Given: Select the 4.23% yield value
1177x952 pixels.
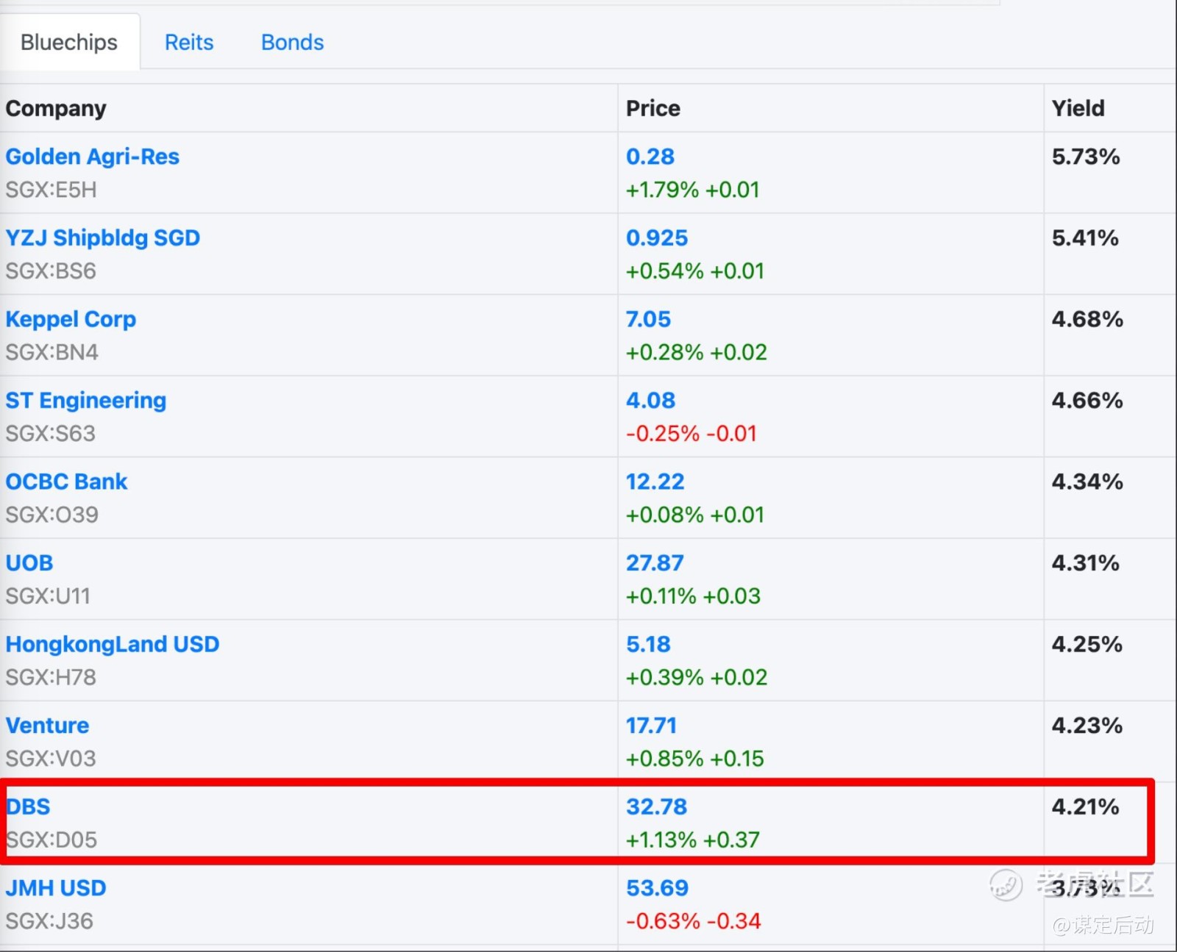Looking at the screenshot, I should click(x=1087, y=726).
